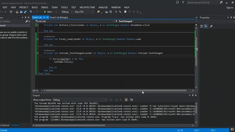
Task: Open the Output panel window position menu
Action: [x=190, y=95]
